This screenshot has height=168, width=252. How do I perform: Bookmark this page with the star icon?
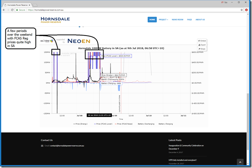tap(242, 10)
